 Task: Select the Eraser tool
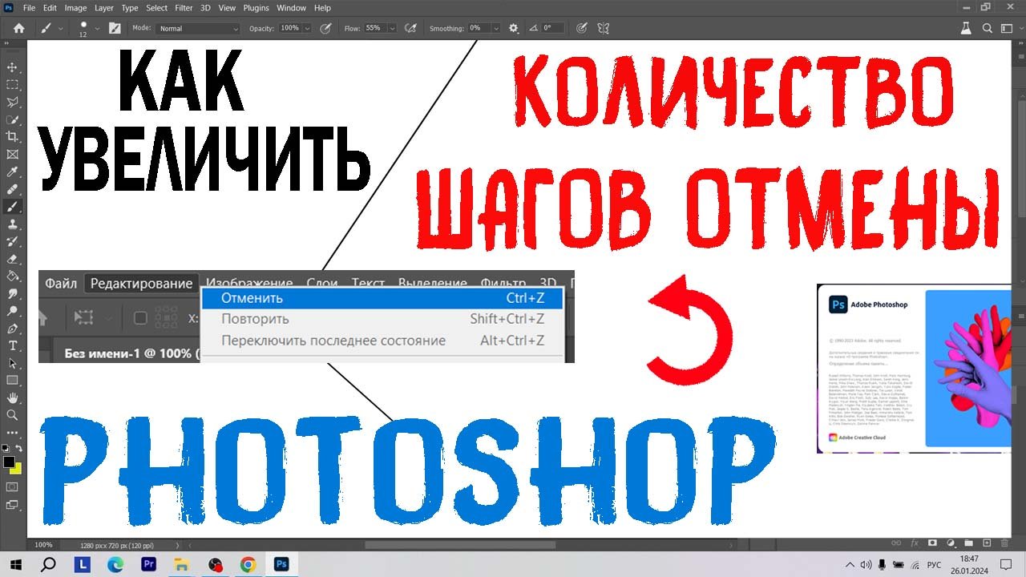(x=12, y=260)
